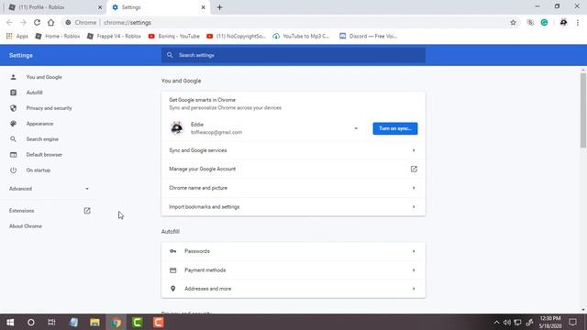Open the home page icon
Screen dimensions: 587x330
tap(51, 22)
